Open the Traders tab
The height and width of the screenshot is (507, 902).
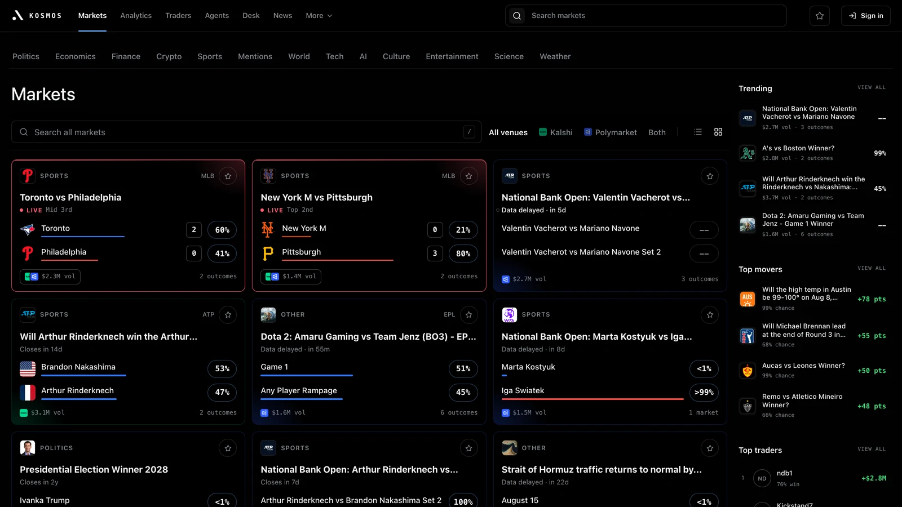click(x=178, y=16)
